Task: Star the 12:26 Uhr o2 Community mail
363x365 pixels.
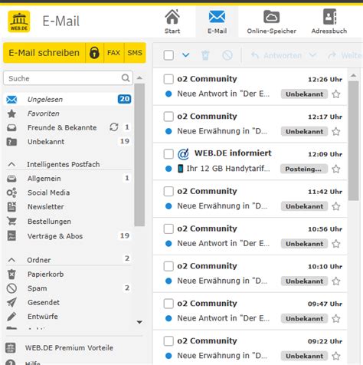Action: tap(336, 94)
